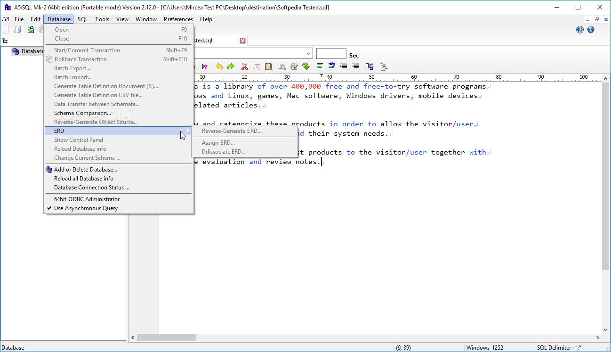Viewport: 611px width, 352px height.
Task: Select the Database node in the tree
Action: point(32,51)
